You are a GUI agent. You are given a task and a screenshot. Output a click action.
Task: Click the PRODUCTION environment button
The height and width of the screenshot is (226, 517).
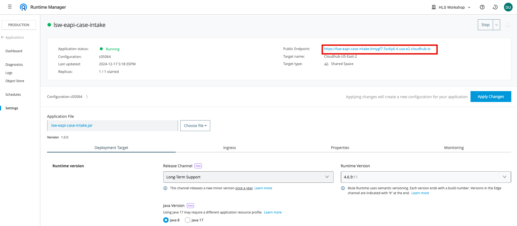point(19,25)
